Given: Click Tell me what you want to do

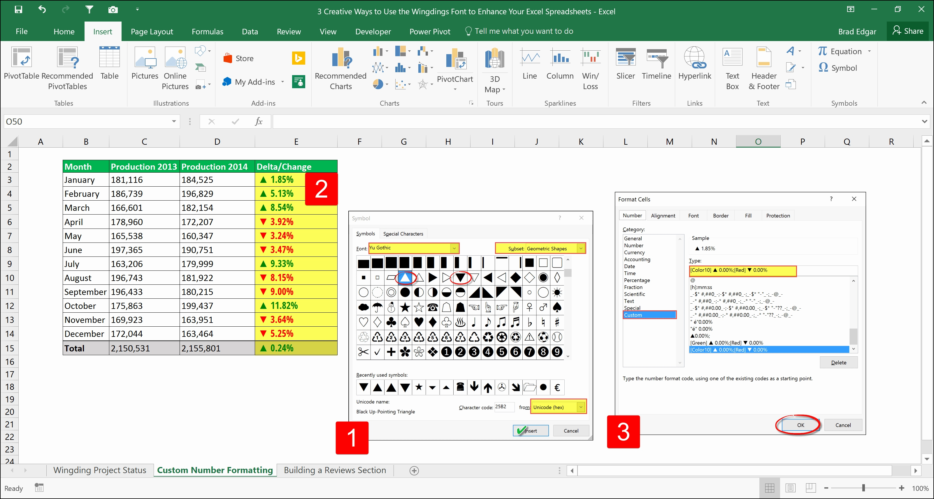Looking at the screenshot, I should pyautogui.click(x=524, y=31).
